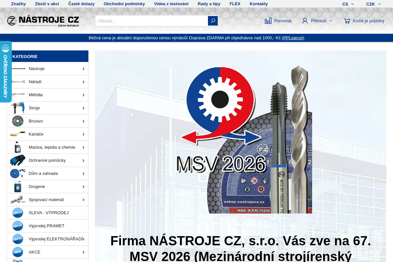
Task: Click the blue gloves icon for Ochranné pomůcky
Action: (18, 160)
